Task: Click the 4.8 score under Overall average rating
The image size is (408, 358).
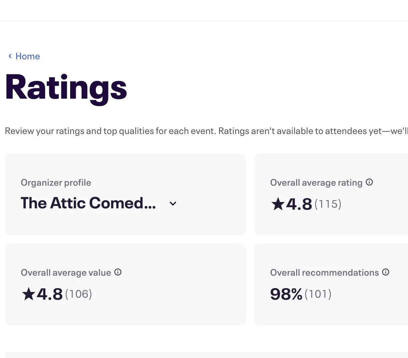Action: click(x=299, y=204)
